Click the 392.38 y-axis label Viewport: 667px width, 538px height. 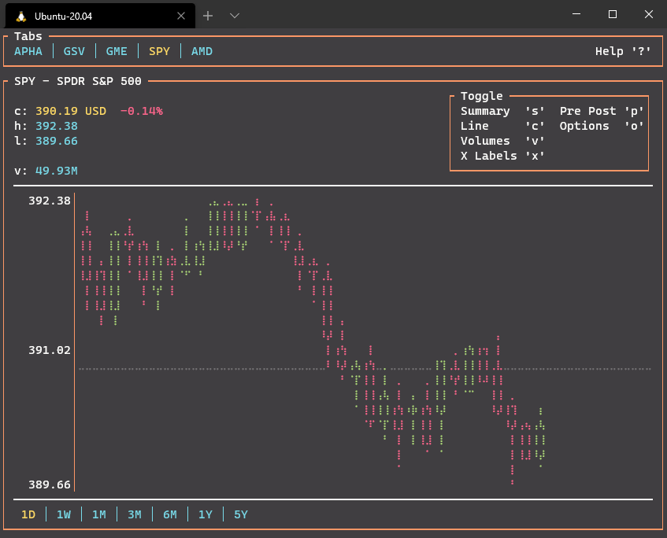[x=50, y=201]
